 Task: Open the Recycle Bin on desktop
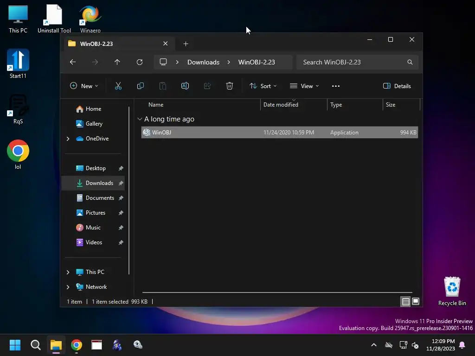(452, 291)
